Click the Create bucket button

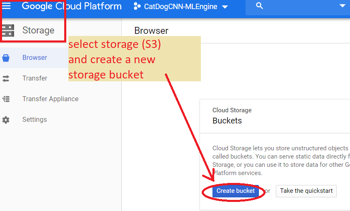tap(235, 191)
